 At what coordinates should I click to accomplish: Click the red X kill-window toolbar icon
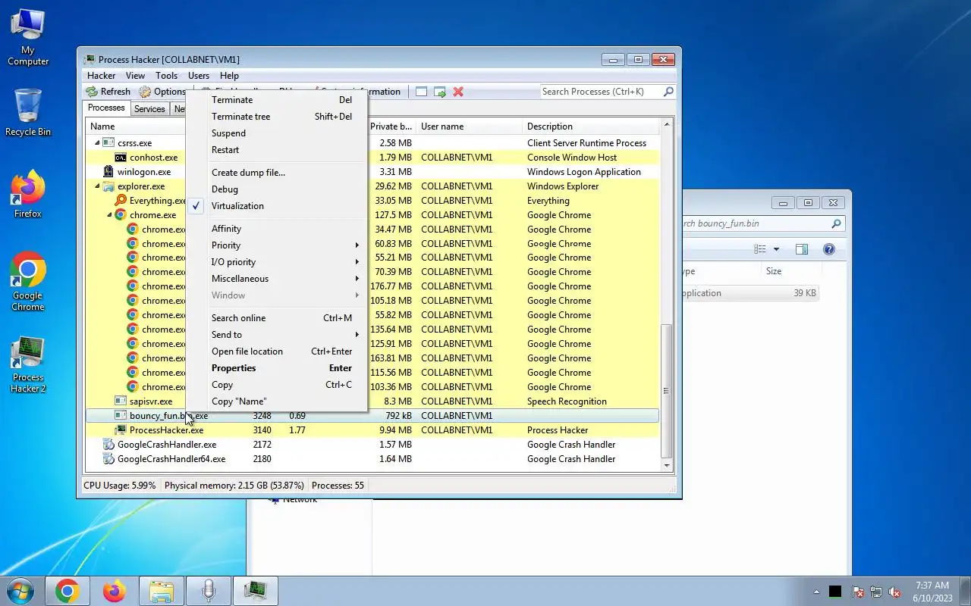point(458,92)
